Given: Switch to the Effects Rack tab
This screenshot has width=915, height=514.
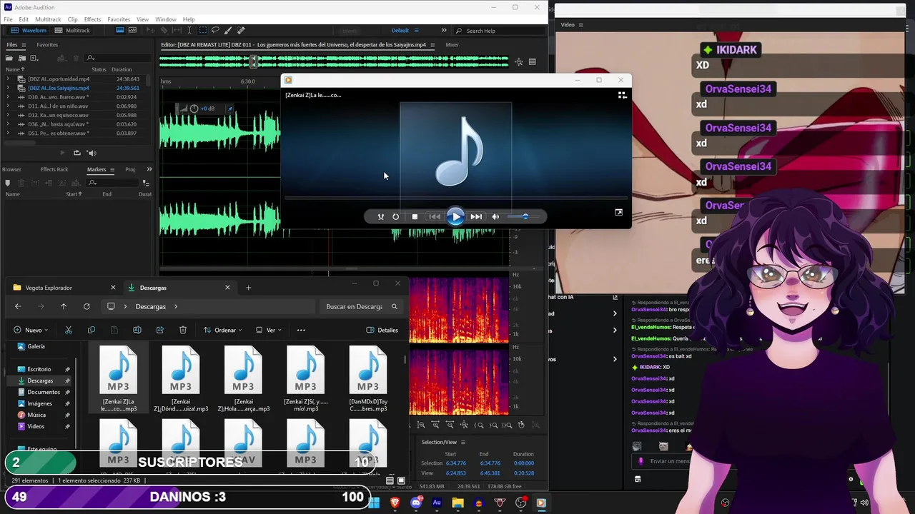Looking at the screenshot, I should (x=54, y=169).
